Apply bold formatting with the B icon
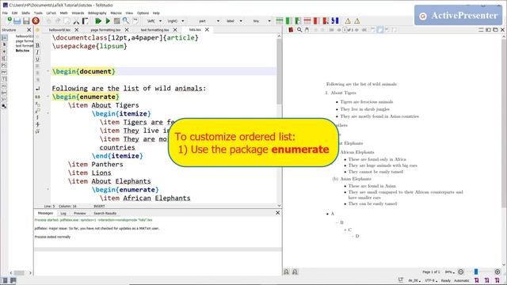 pos(37,45)
